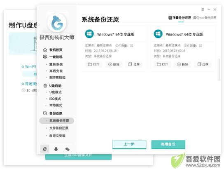Click 打开 on the second Windows7 backup
The height and width of the screenshot is (169, 224).
click(x=162, y=64)
